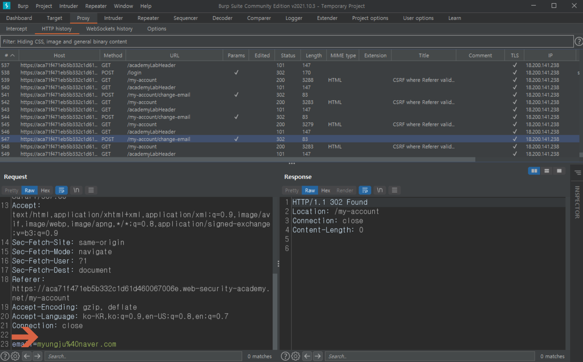Switch to the Extender tab
This screenshot has height=362, width=583.
tap(327, 18)
